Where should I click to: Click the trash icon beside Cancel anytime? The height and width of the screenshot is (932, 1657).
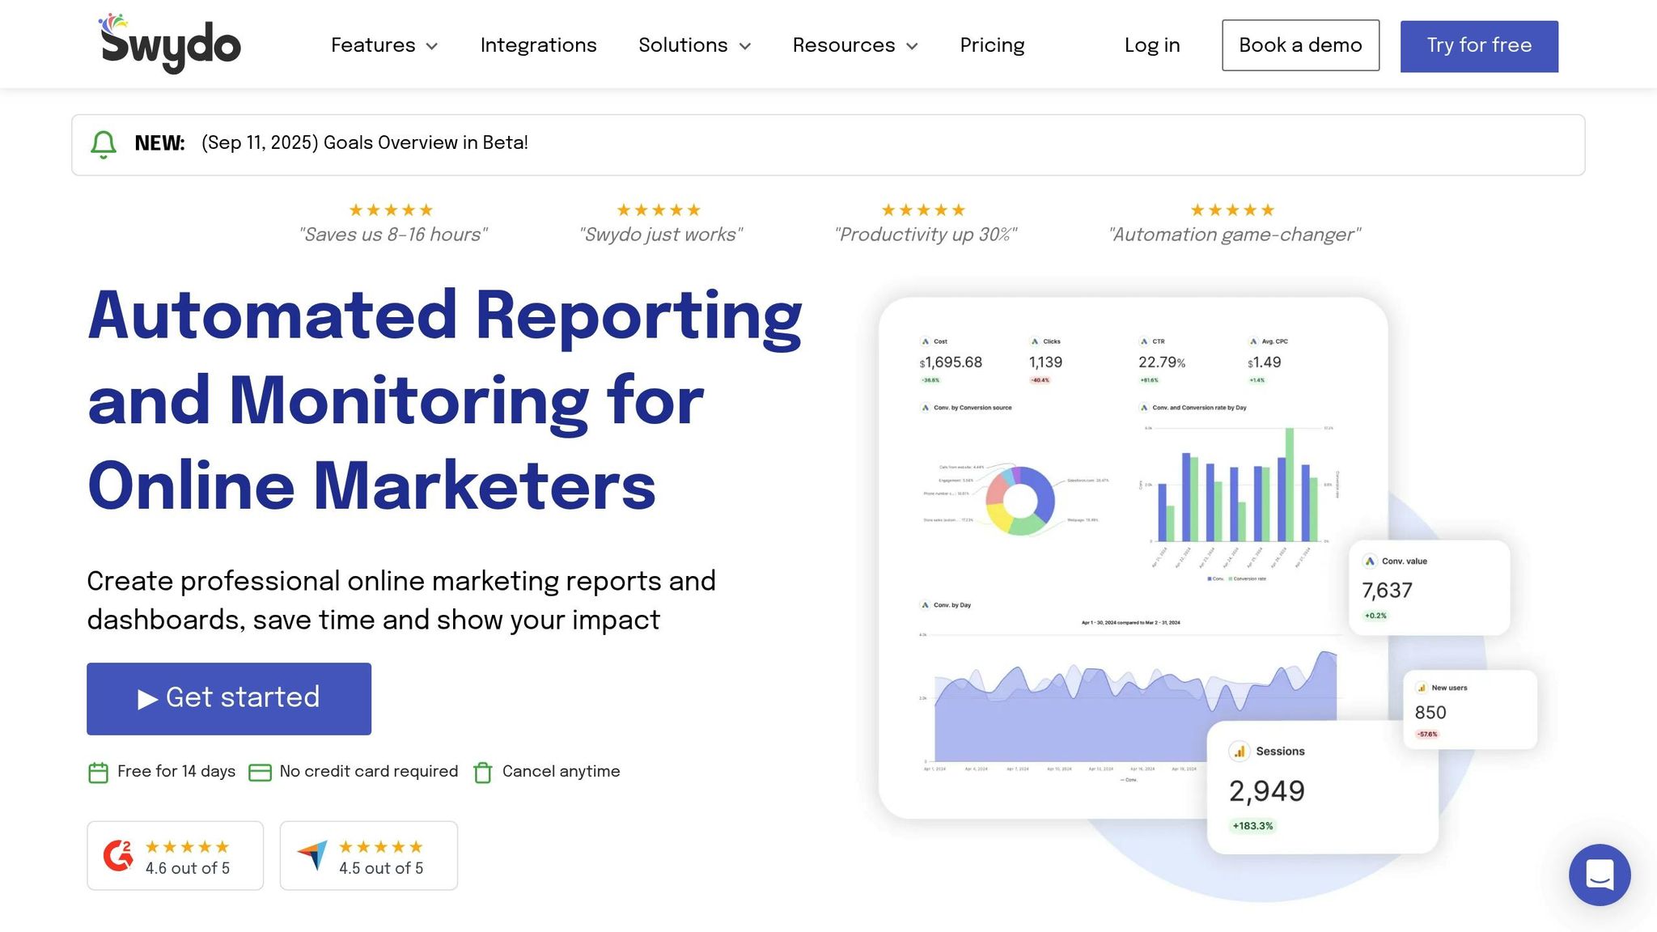pos(482,773)
